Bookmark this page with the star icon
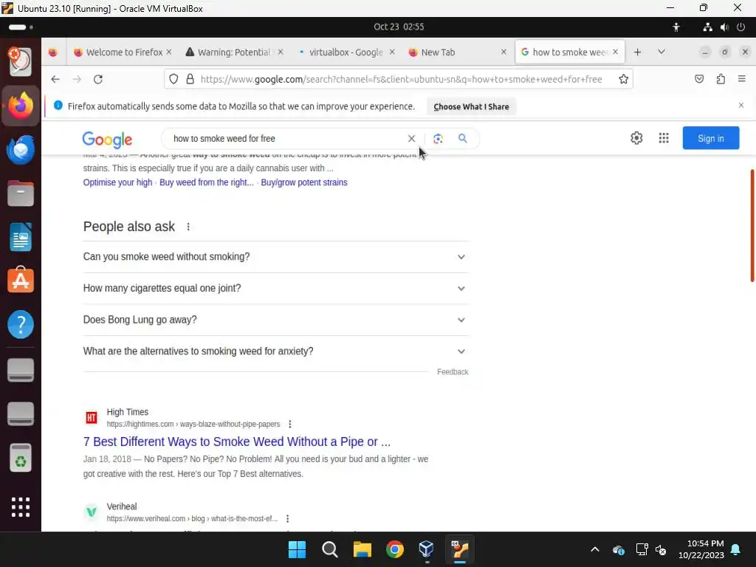 623,79
